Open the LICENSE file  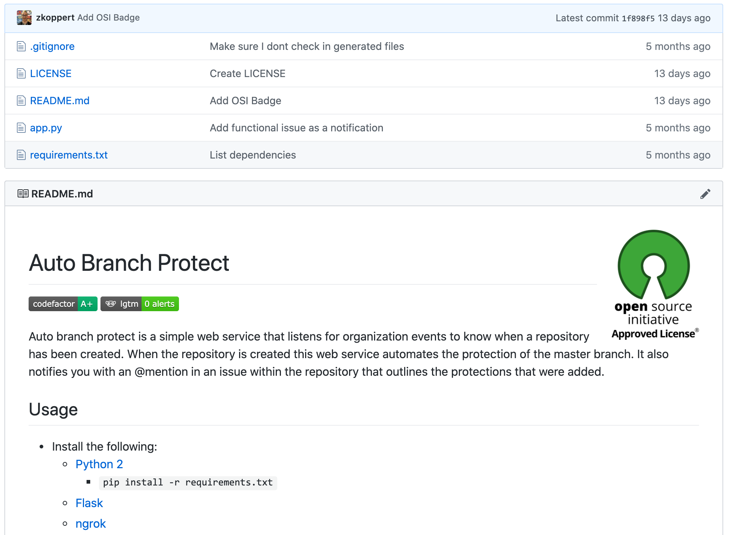pyautogui.click(x=51, y=73)
